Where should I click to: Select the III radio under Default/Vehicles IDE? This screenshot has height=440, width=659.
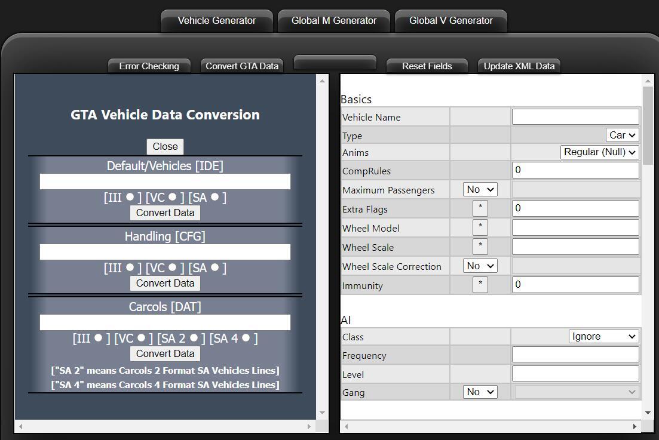click(130, 197)
